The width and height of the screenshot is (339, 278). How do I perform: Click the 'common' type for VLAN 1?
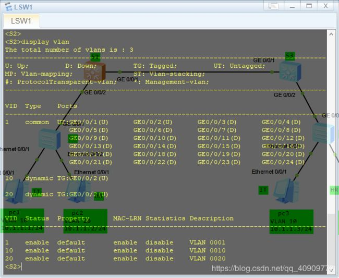point(37,122)
